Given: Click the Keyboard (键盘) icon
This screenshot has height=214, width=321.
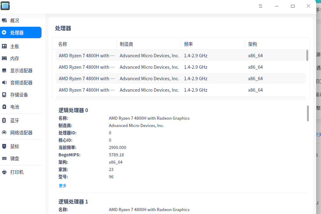Looking at the screenshot, I should (x=4, y=158).
